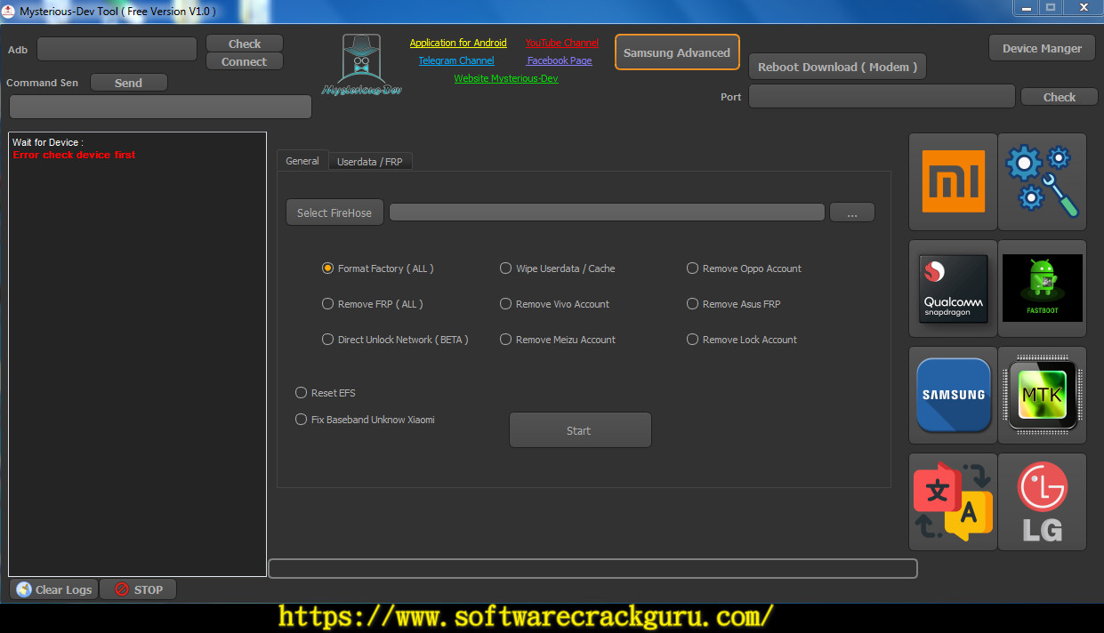This screenshot has width=1104, height=633.
Task: Select Format Factory ( ALL ) option
Action: point(378,268)
